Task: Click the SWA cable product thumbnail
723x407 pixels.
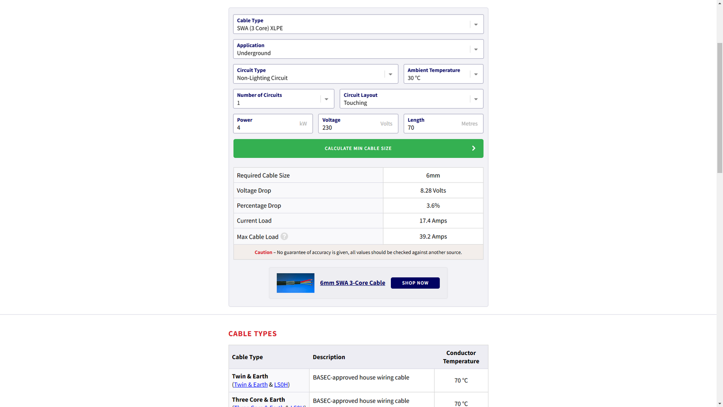Action: (x=296, y=283)
